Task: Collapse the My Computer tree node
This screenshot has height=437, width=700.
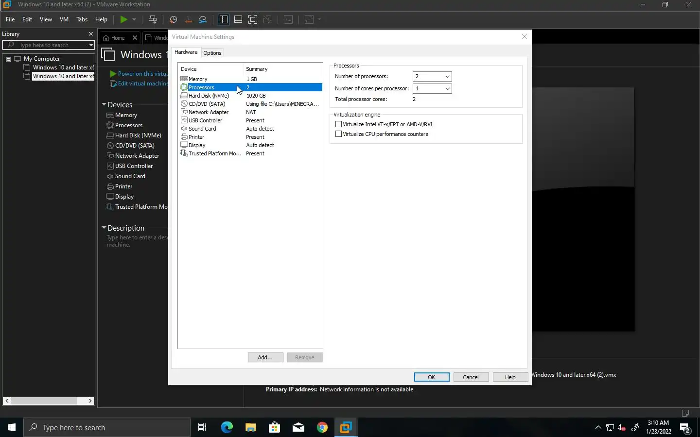Action: pos(8,59)
